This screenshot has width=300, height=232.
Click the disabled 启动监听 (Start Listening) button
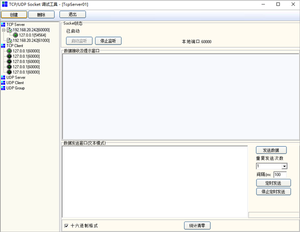click(79, 41)
